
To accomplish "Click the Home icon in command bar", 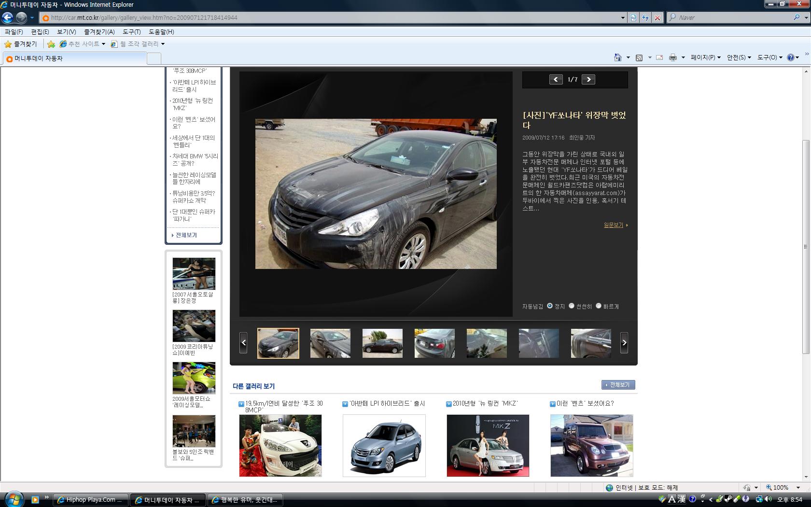I will pos(617,57).
